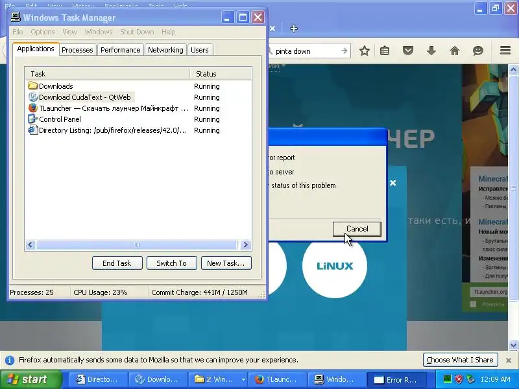Switch to the Performance tab

[121, 50]
